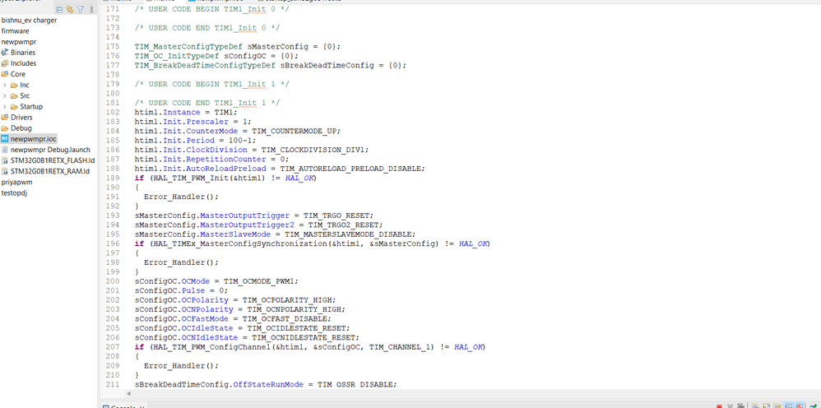Click the RepetitionCounter assignment line
Screen dimensions: 821x408
pos(211,160)
